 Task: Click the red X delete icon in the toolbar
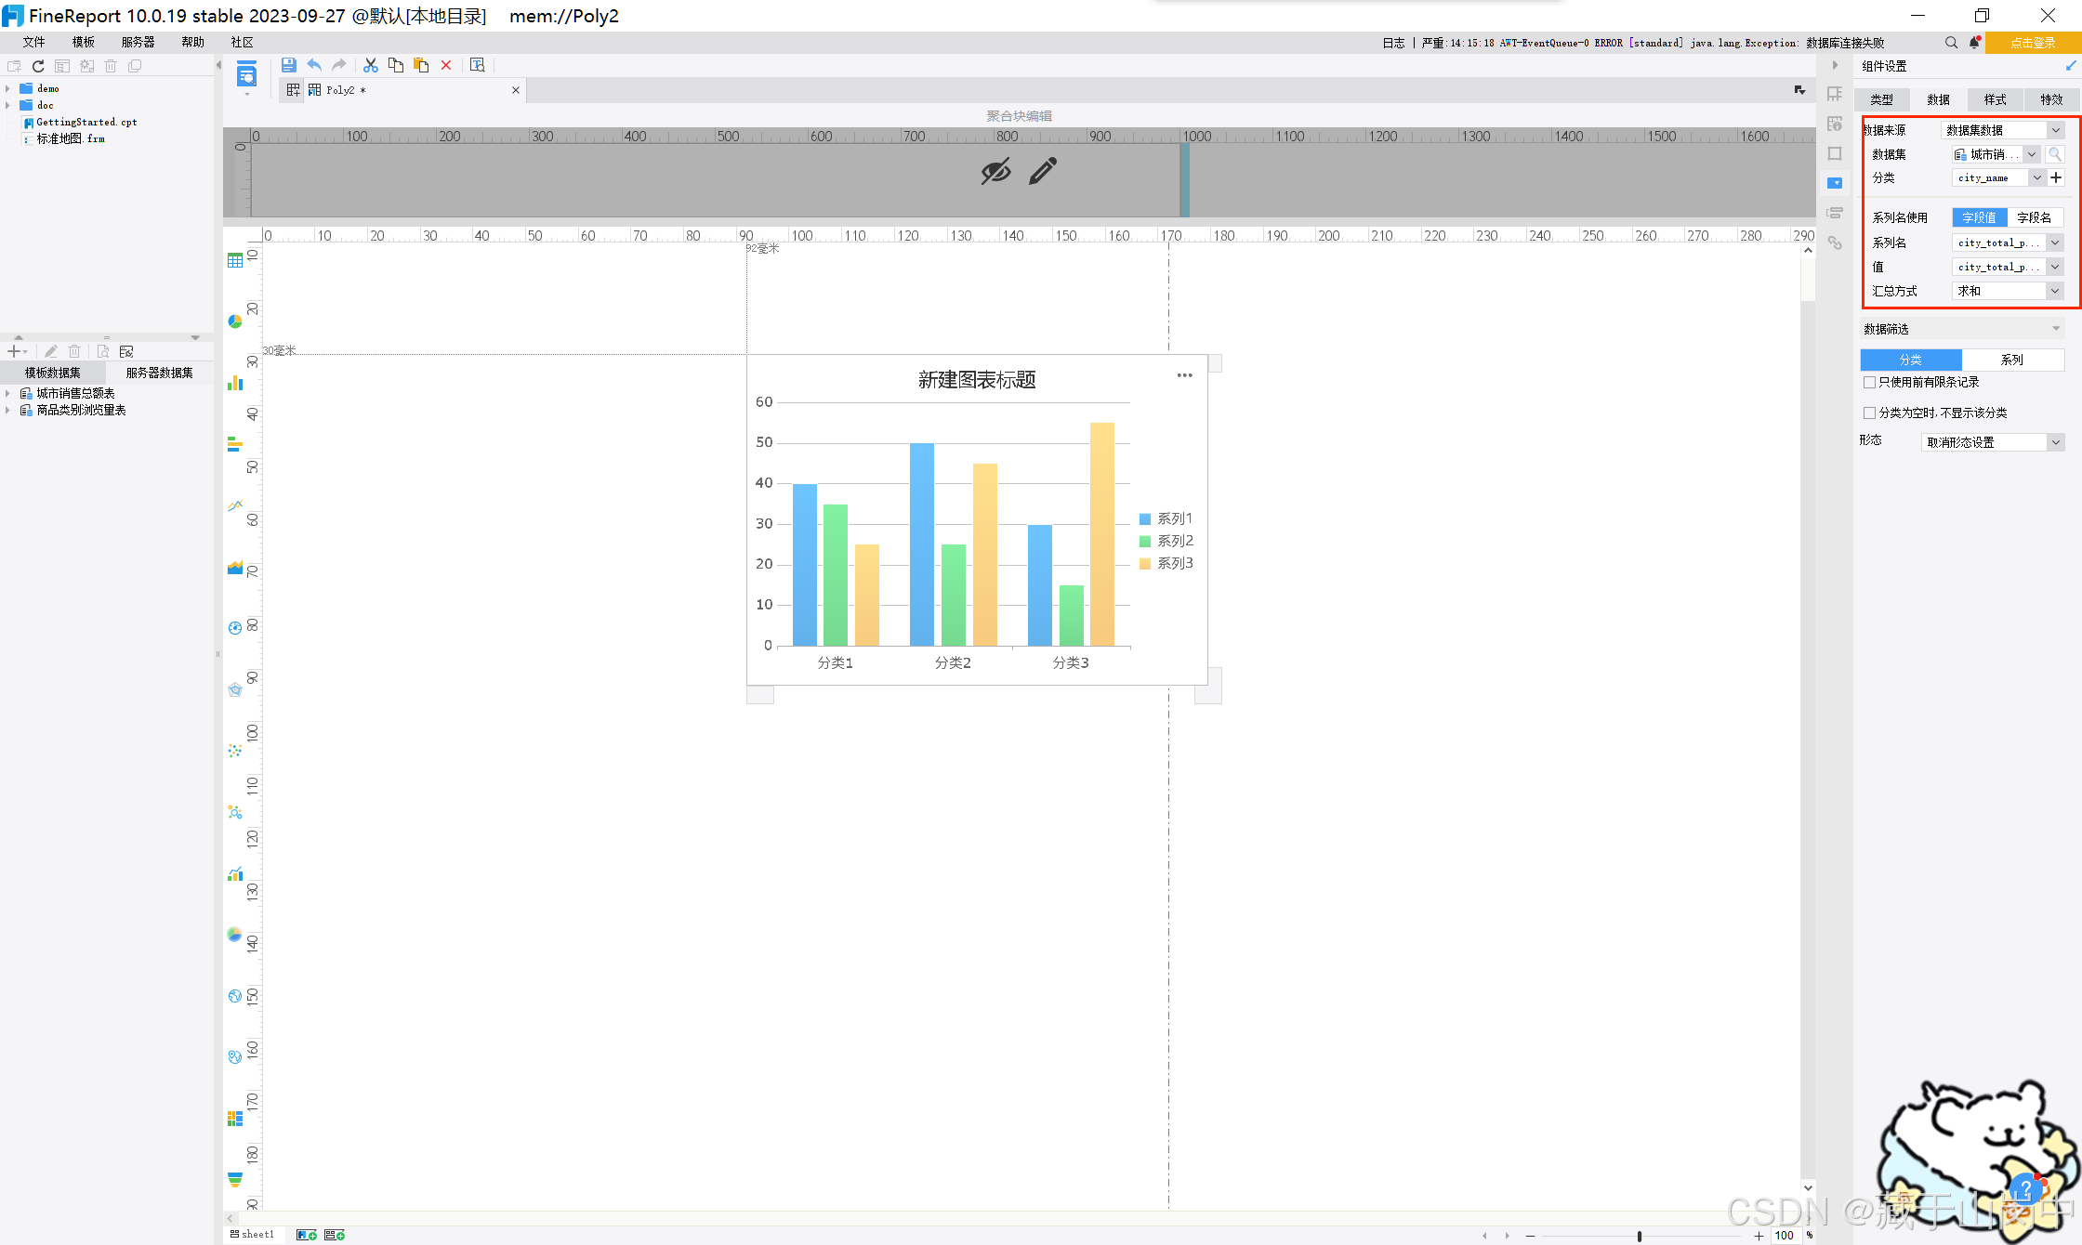(446, 65)
